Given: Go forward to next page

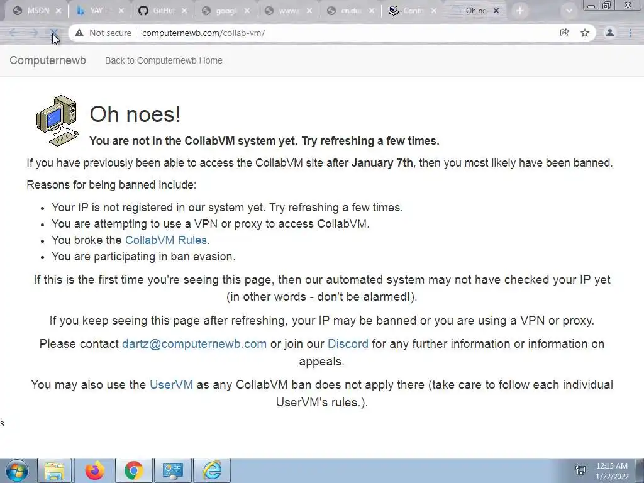Looking at the screenshot, I should [34, 33].
